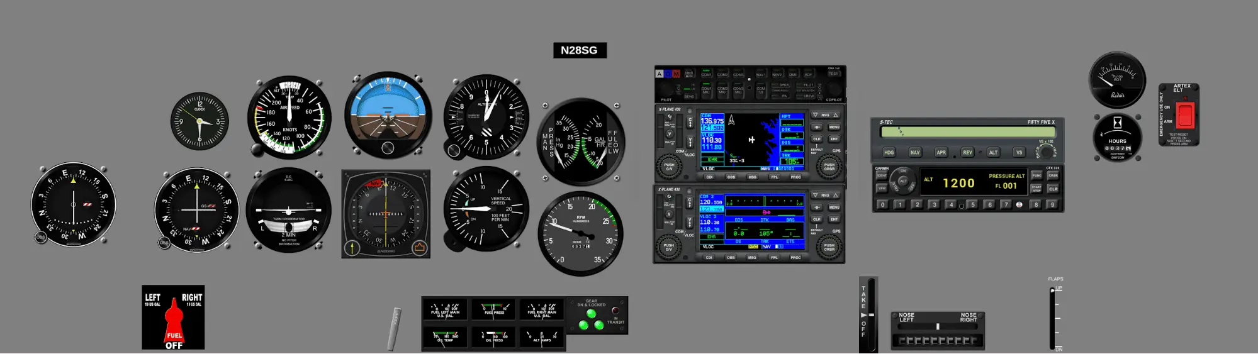Swap COM frequencies on the 136.975 GPS unit
This screenshot has height=354, width=1258.
[x=690, y=121]
